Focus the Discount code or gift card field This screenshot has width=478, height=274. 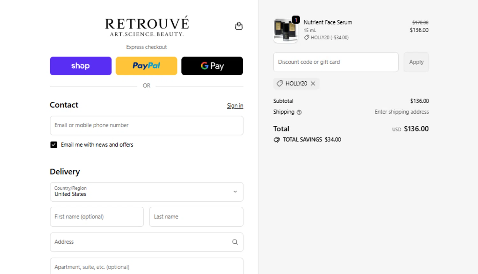click(336, 62)
